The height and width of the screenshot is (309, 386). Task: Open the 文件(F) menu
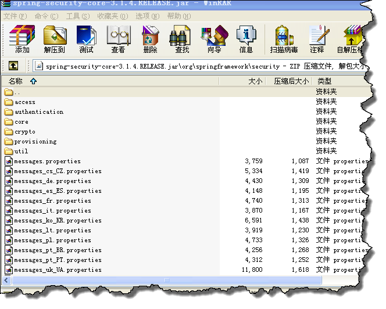coord(15,16)
